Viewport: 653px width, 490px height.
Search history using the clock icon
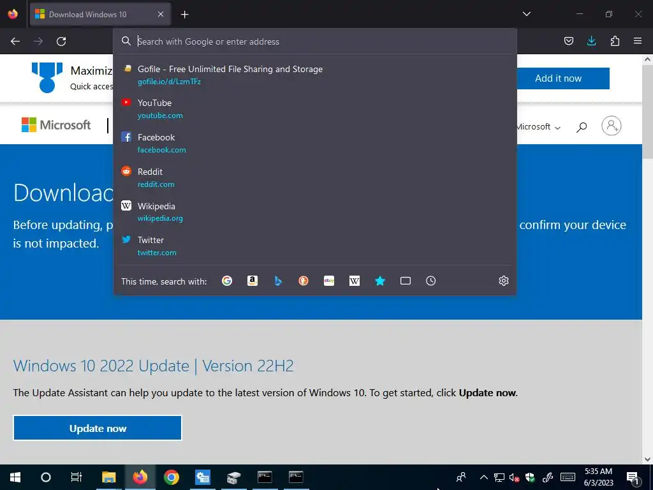click(431, 281)
